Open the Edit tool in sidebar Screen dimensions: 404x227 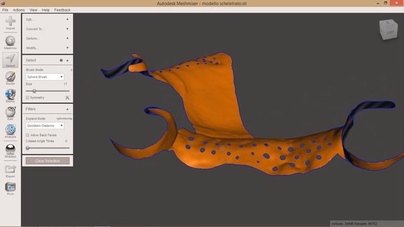tap(10, 113)
